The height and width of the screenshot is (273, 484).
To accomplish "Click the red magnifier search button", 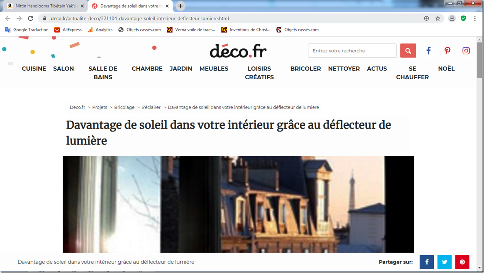I will point(408,51).
